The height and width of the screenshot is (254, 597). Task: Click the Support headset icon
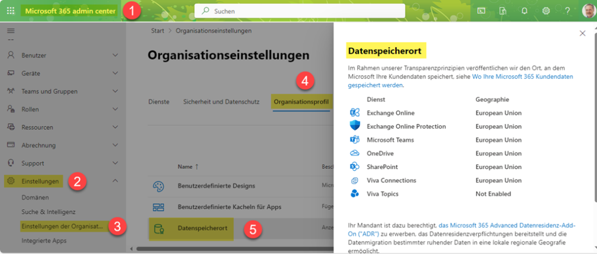pyautogui.click(x=10, y=163)
